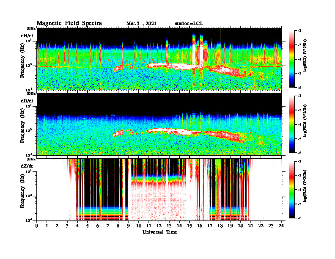Image resolution: width=335 pixels, height=259 pixels.
Task: Click the 10^0 frequency tick of dZ/dt panel
Action: pos(29,196)
